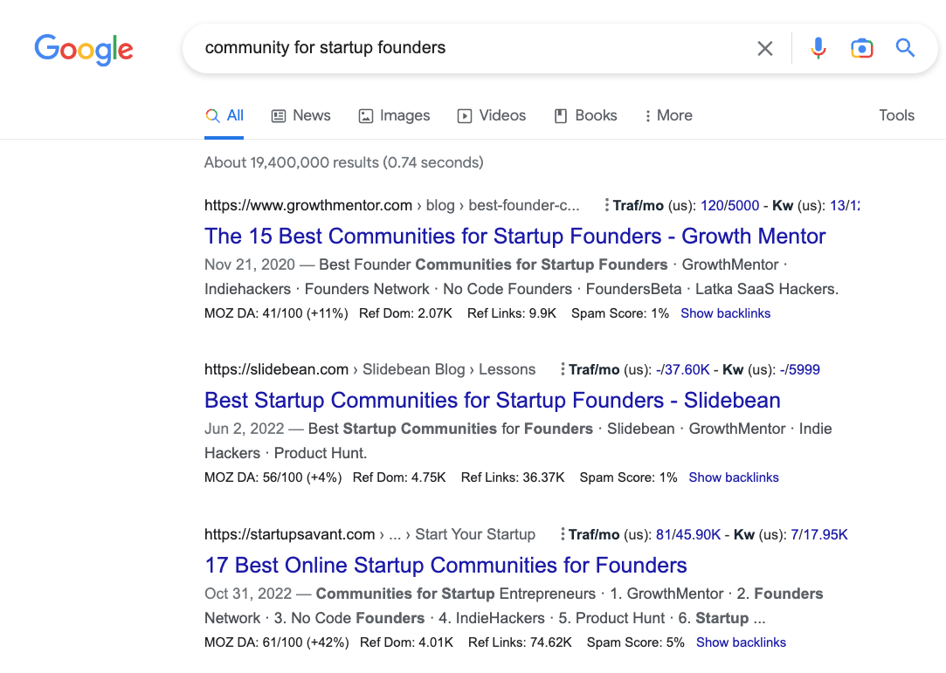The height and width of the screenshot is (673, 946).
Task: Open the three-dot menu for growthmentor.com result
Action: coord(606,205)
